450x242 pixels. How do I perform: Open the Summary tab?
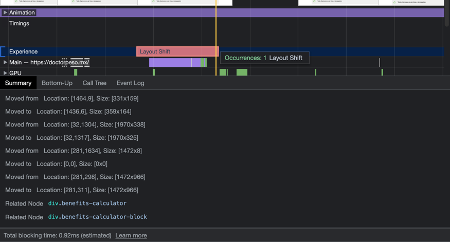tap(18, 83)
